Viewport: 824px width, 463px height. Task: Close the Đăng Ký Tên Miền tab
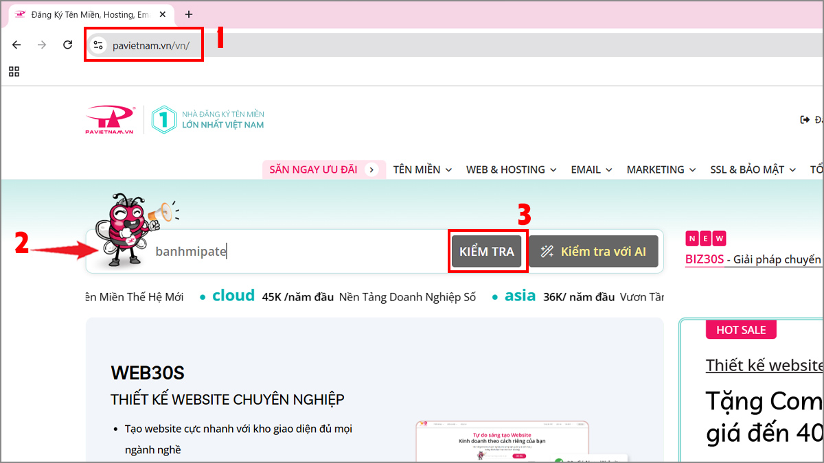click(x=161, y=14)
